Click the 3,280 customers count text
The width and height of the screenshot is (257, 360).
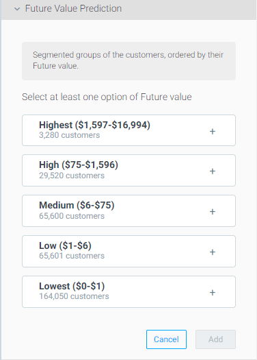[x=69, y=135]
